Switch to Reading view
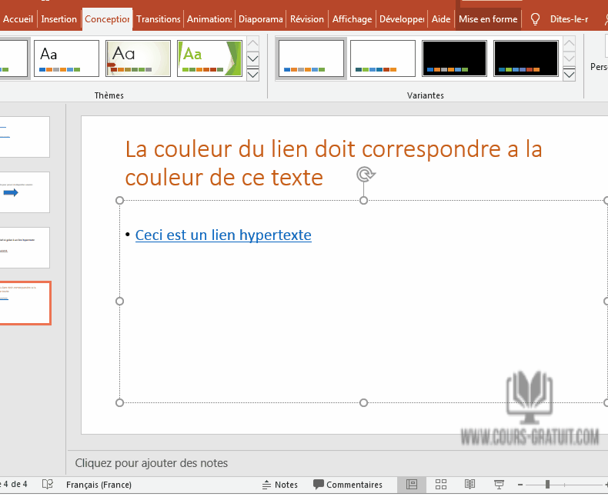608x500 pixels. pos(470,485)
